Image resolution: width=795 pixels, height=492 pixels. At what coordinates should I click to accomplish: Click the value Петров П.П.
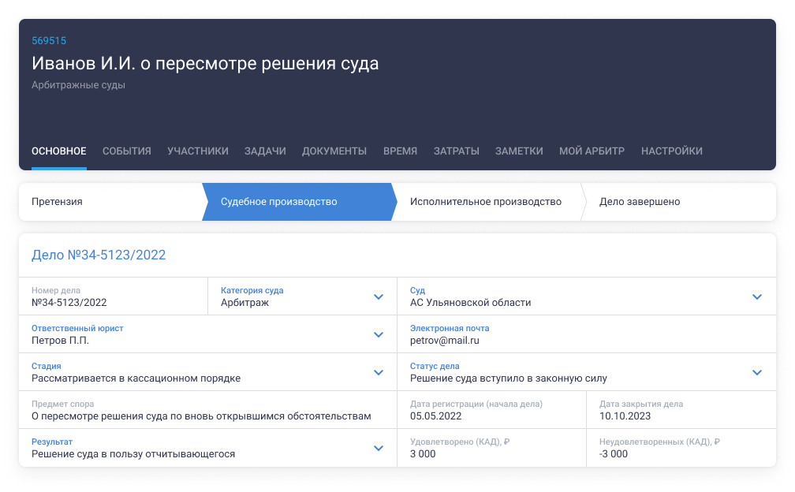(x=60, y=341)
